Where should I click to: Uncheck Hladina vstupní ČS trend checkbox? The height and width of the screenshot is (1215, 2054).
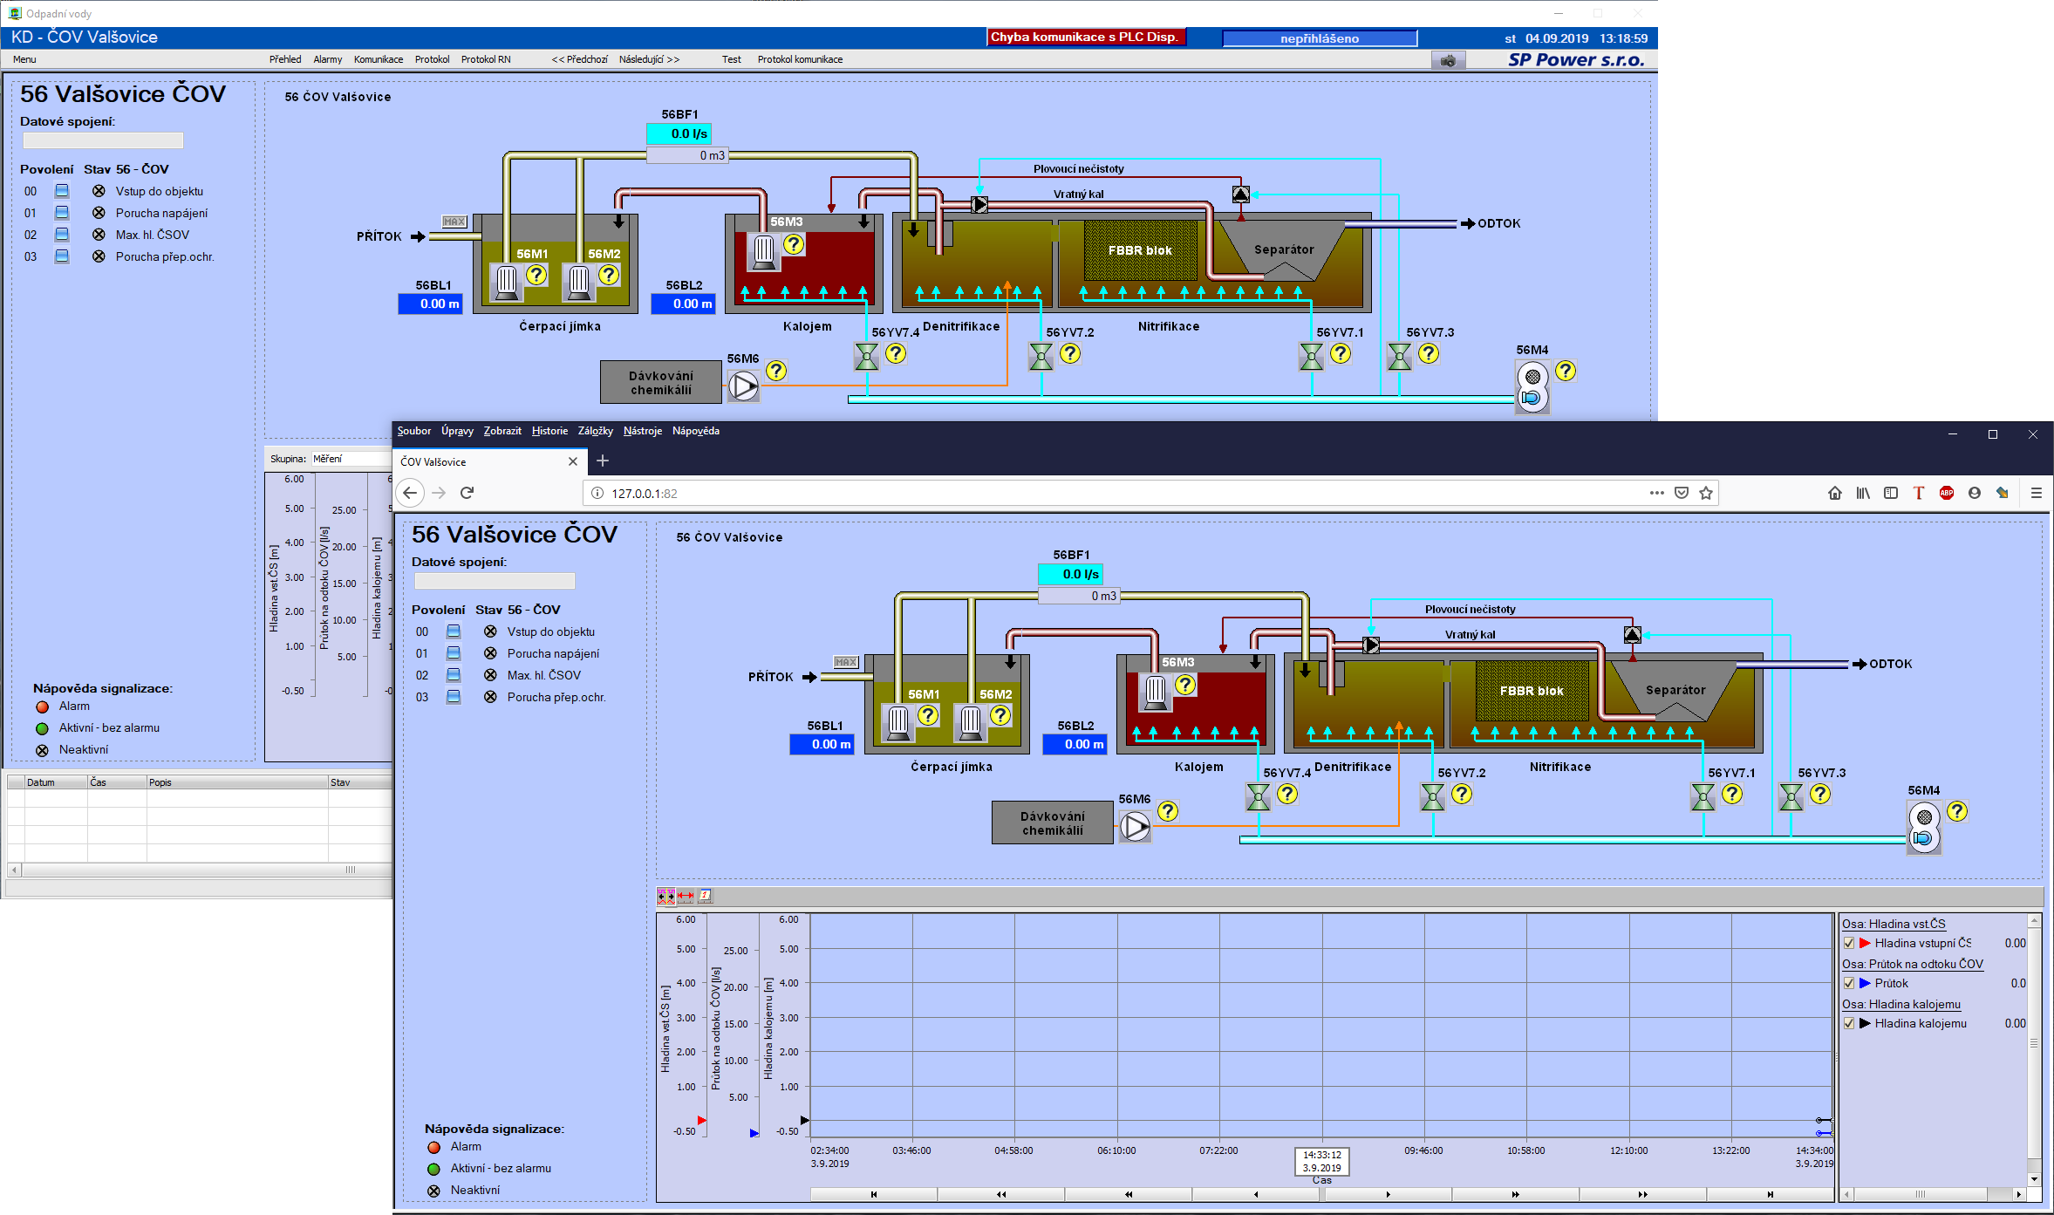(1849, 943)
